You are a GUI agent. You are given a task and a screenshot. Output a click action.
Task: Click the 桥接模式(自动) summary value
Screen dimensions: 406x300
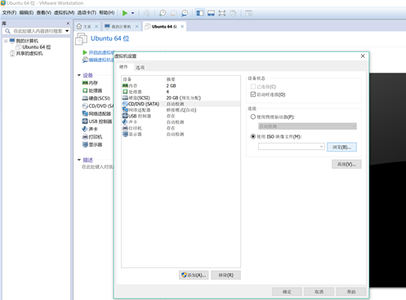click(181, 110)
